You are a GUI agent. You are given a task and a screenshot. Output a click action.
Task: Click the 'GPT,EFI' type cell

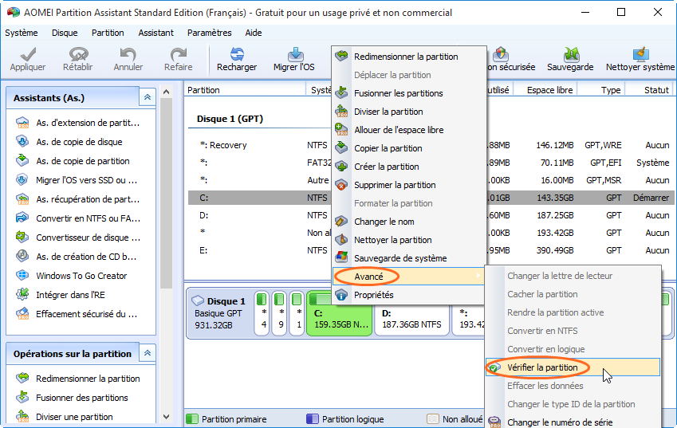point(606,163)
